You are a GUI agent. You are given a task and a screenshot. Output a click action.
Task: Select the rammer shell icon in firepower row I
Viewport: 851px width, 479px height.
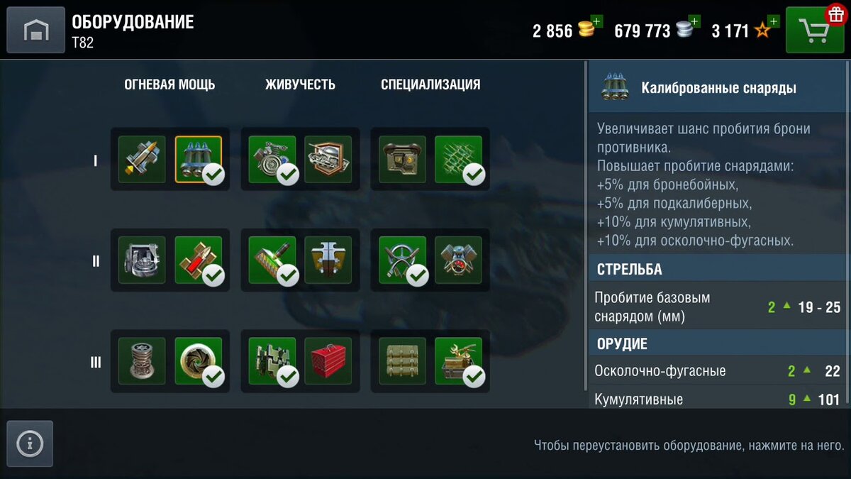pos(142,160)
